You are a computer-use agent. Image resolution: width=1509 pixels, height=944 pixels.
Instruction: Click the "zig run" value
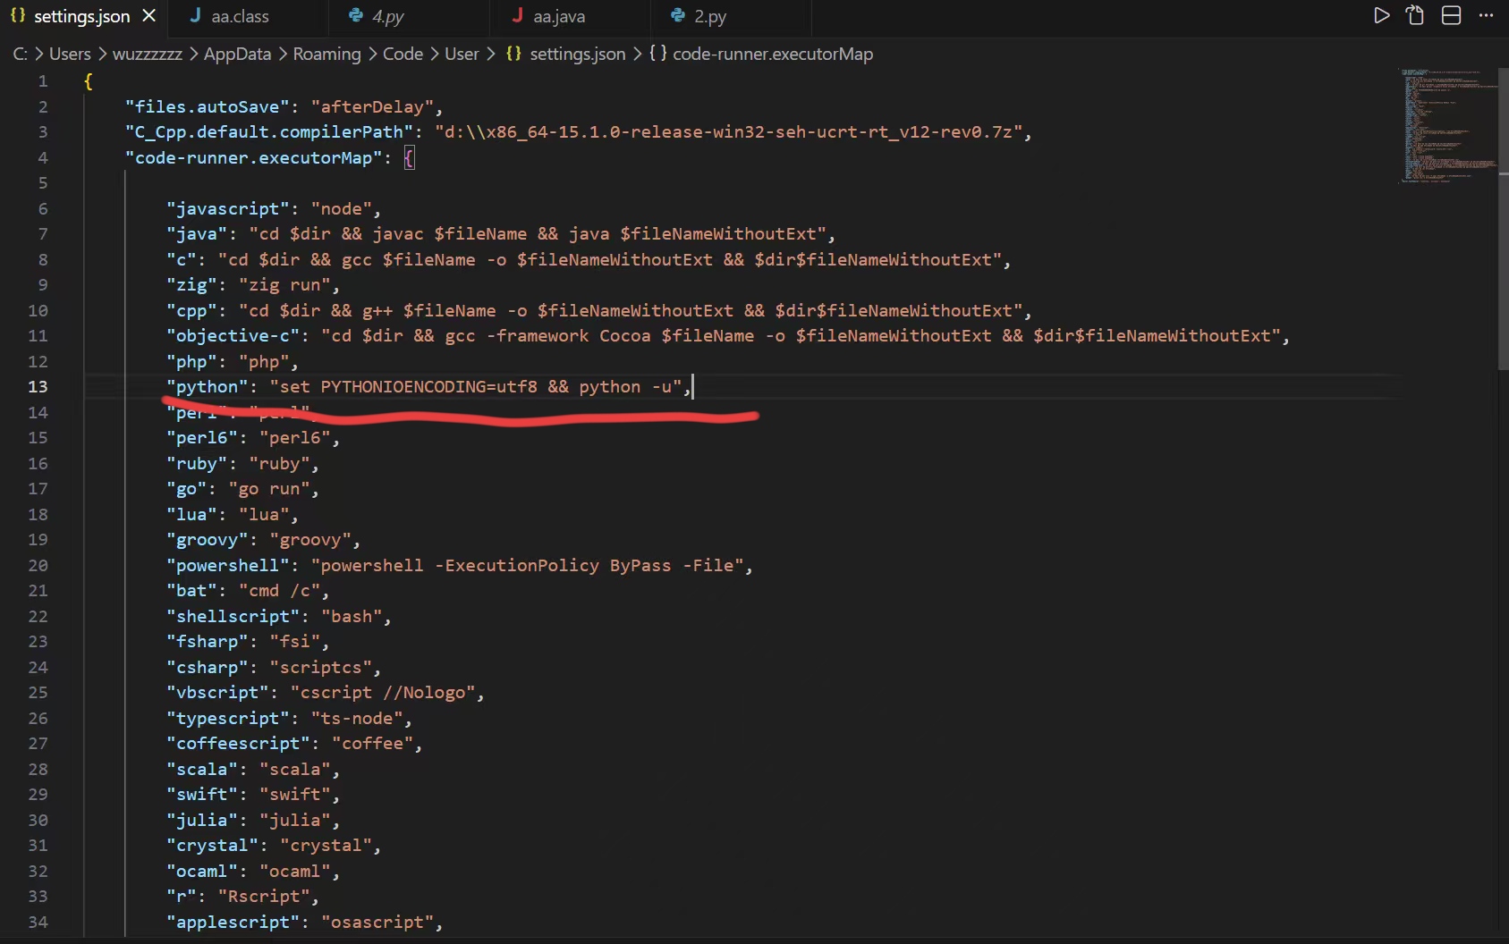pos(284,284)
